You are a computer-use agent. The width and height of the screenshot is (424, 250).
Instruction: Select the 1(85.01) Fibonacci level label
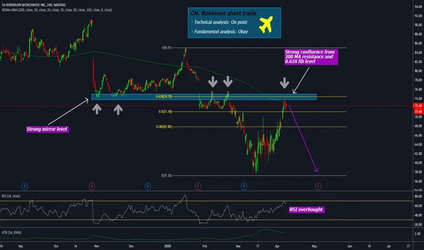[167, 48]
